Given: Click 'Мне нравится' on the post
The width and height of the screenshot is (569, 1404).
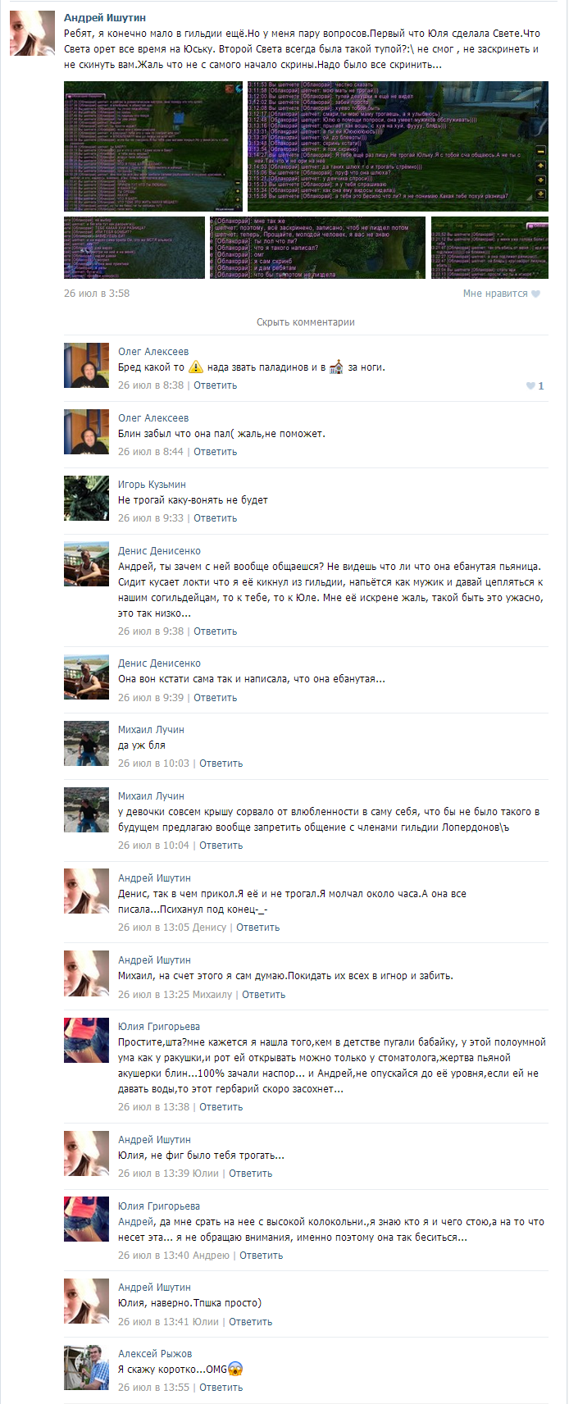Looking at the screenshot, I should click(495, 294).
